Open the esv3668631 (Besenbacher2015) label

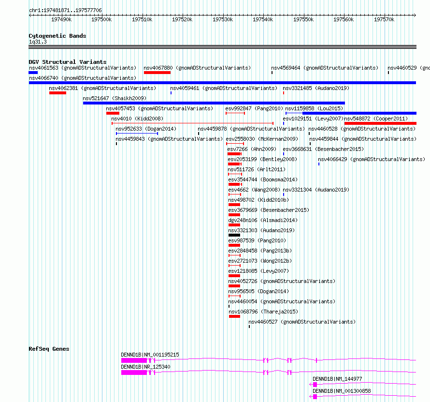point(323,149)
